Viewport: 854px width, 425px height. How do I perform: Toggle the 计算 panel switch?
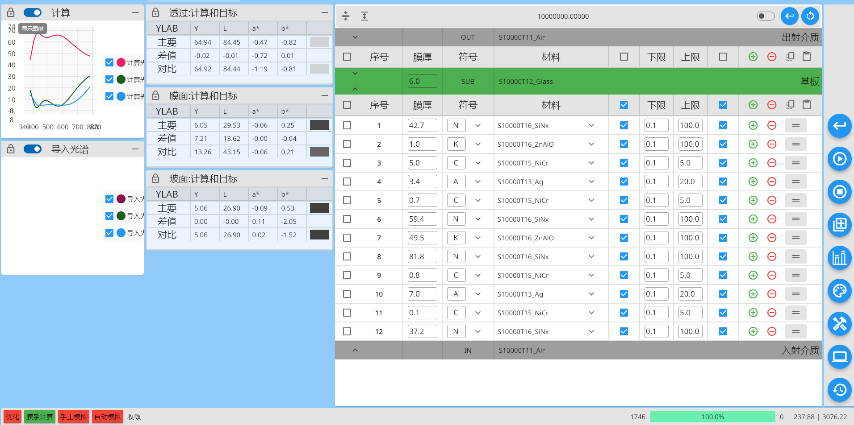click(33, 12)
